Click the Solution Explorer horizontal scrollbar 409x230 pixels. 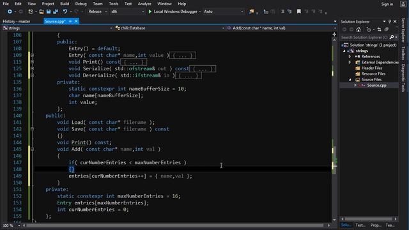pyautogui.click(x=369, y=218)
